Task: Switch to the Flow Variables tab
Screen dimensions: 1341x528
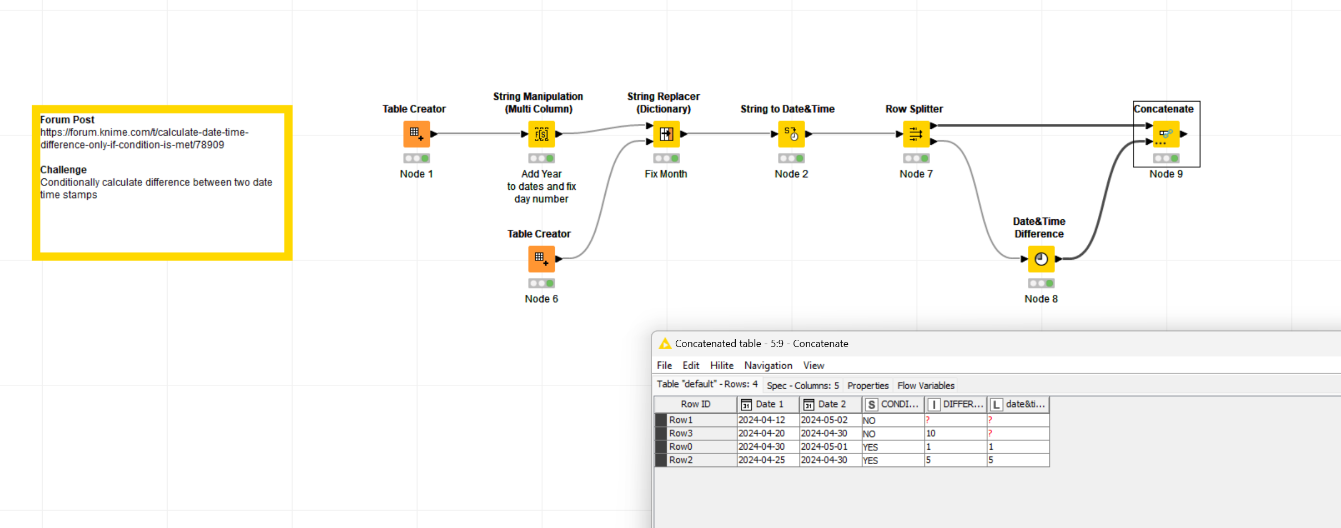Action: point(926,385)
